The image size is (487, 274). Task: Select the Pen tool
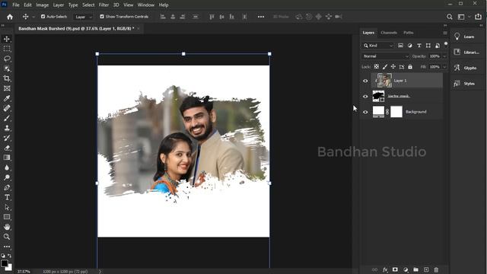[7, 187]
